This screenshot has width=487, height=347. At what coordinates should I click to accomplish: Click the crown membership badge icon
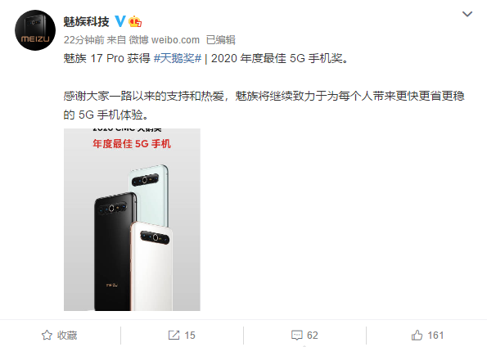[135, 21]
